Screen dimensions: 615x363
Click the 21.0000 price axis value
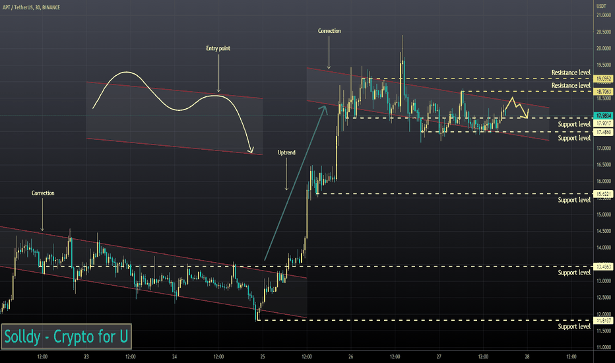coord(604,15)
